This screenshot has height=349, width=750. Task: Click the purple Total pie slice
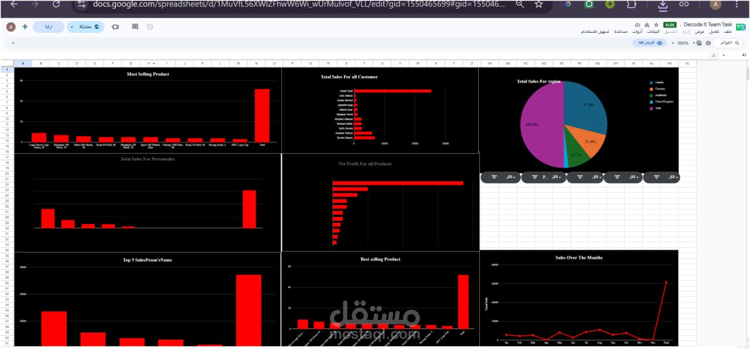pos(541,124)
